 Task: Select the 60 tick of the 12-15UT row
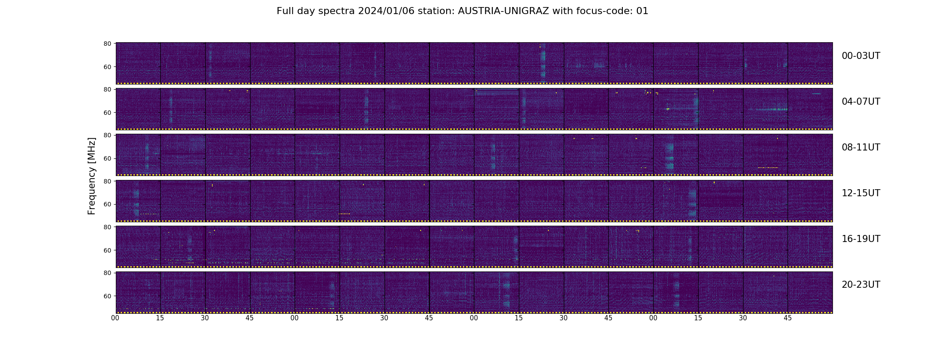107,204
